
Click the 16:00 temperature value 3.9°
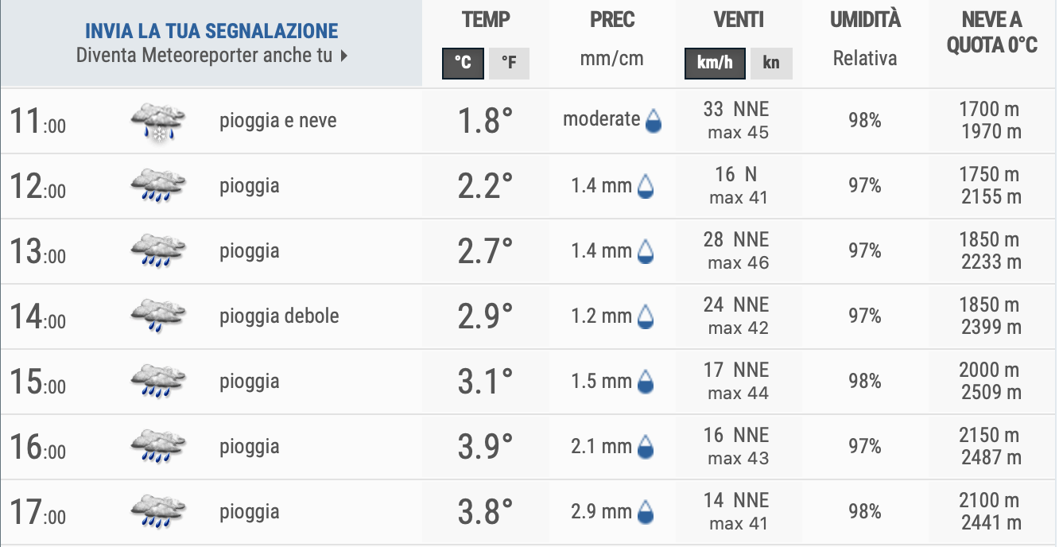(x=485, y=448)
